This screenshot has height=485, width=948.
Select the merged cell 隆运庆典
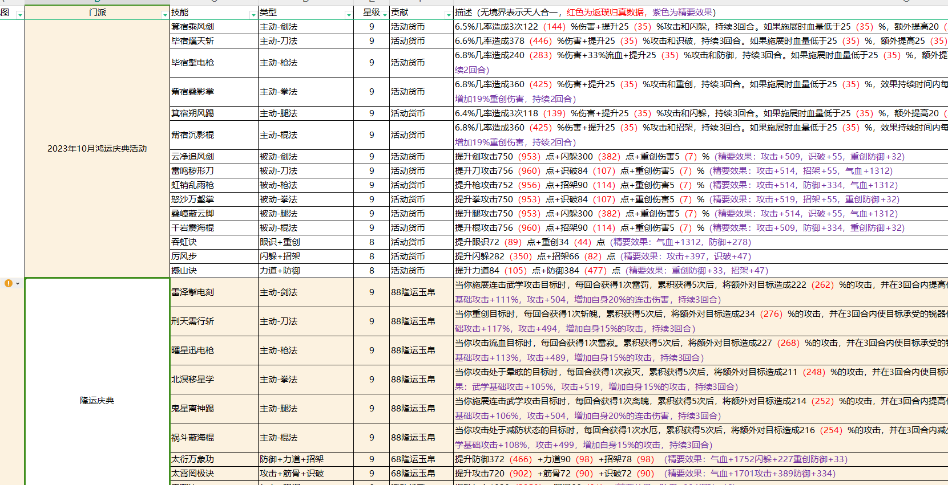[97, 401]
